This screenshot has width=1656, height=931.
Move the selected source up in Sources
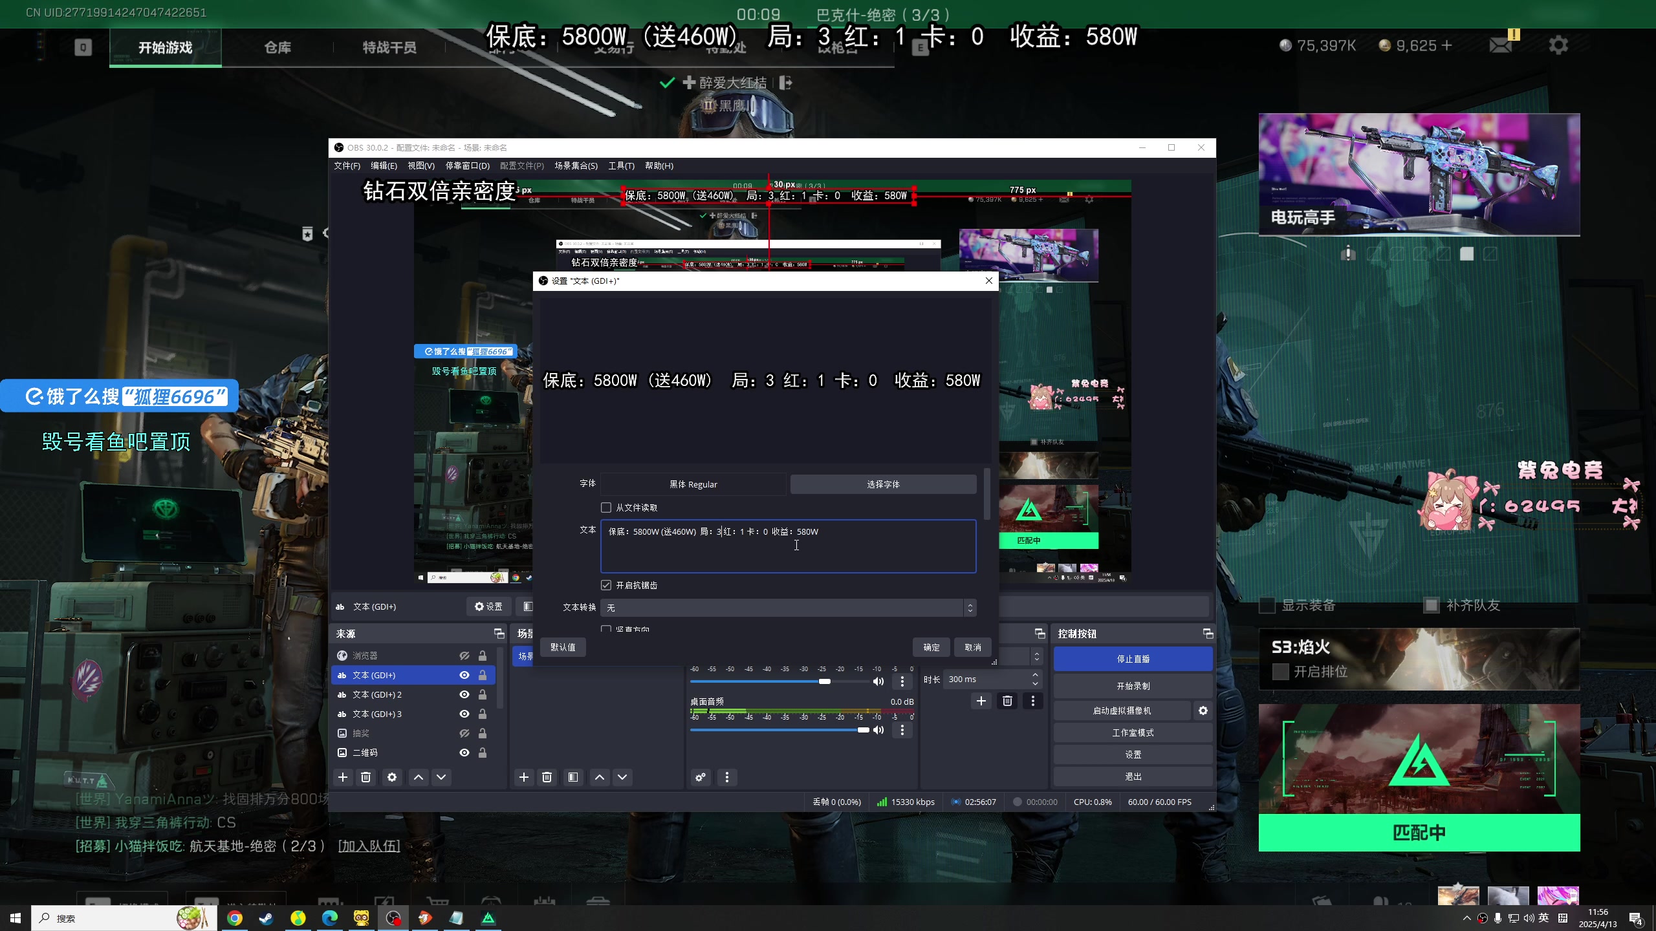click(419, 777)
